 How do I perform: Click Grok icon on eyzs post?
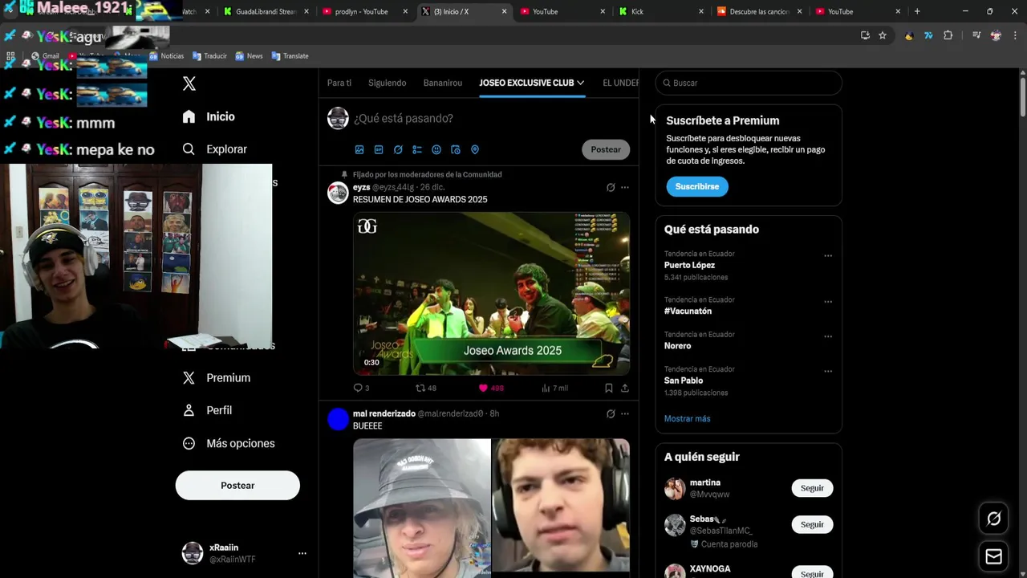611,187
